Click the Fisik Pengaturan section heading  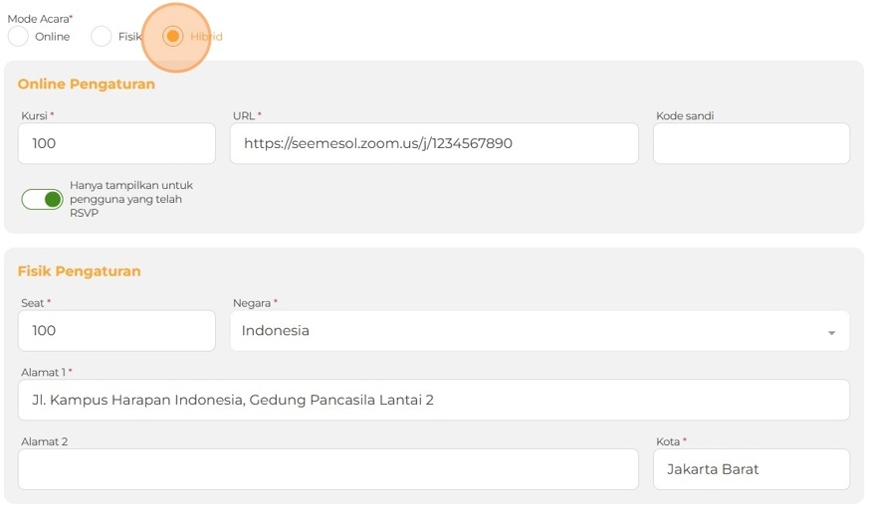pos(80,271)
